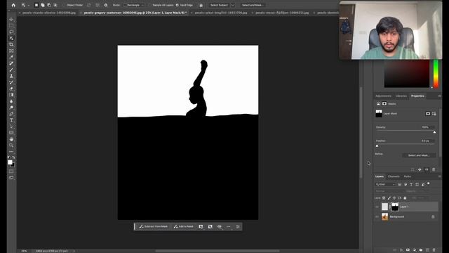Open the options bar gear settings icon
The height and width of the screenshot is (253, 449).
tap(106, 5)
